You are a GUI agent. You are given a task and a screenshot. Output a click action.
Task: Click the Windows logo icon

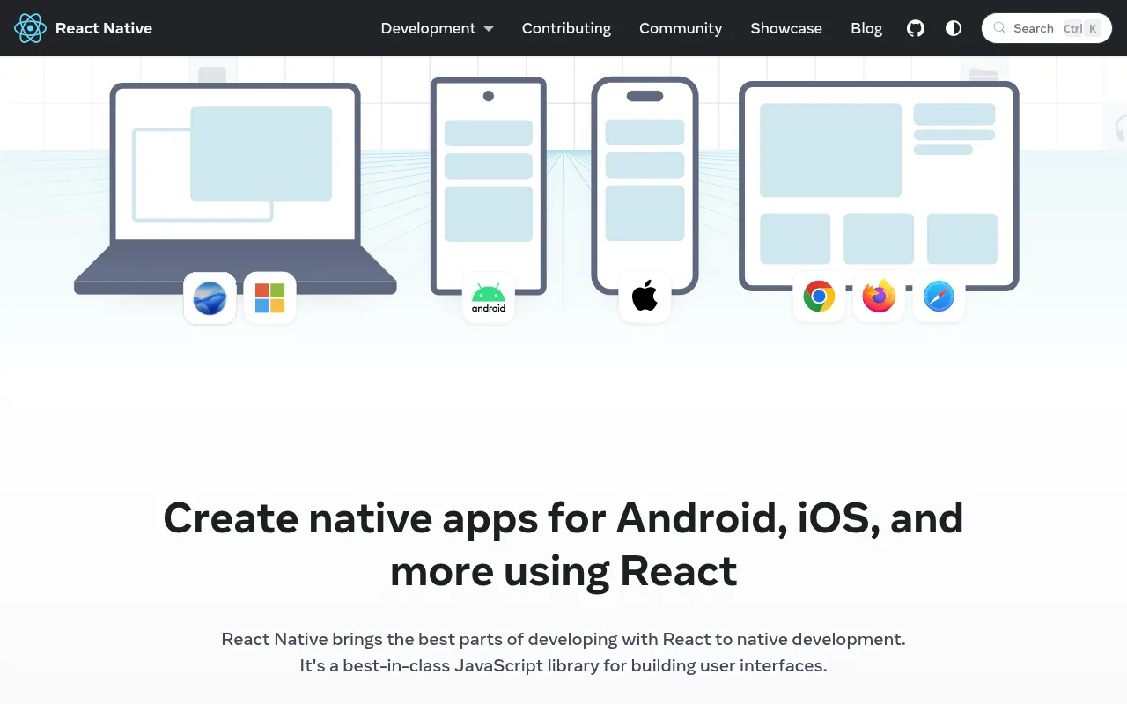269,298
